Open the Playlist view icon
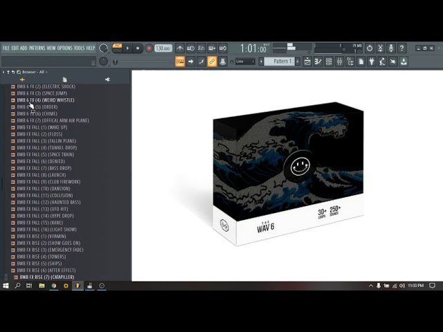The height and width of the screenshot is (332, 443). (307, 62)
